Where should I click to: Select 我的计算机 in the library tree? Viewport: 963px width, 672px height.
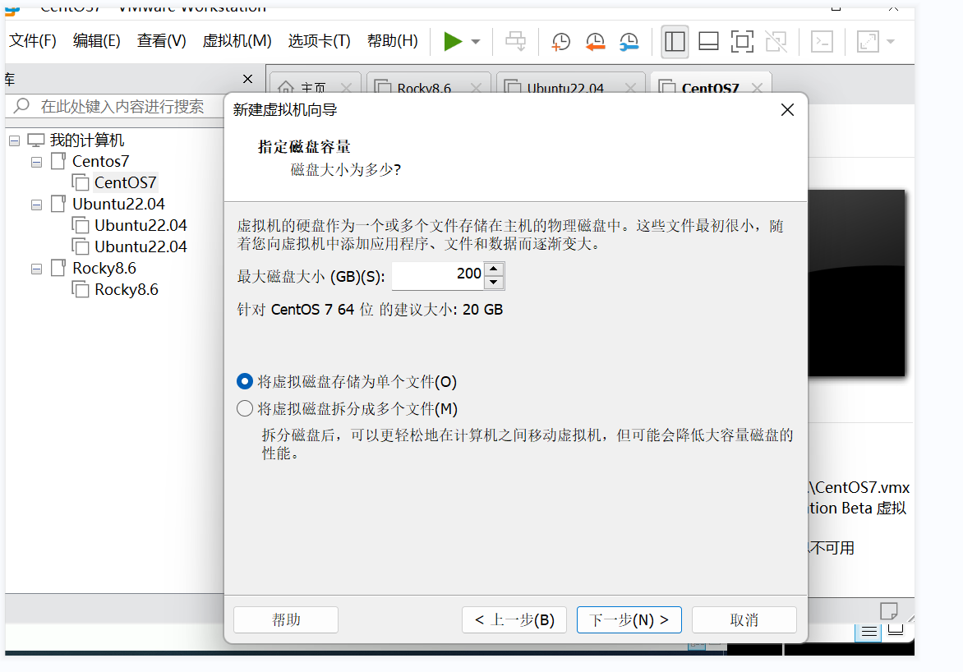pyautogui.click(x=86, y=140)
